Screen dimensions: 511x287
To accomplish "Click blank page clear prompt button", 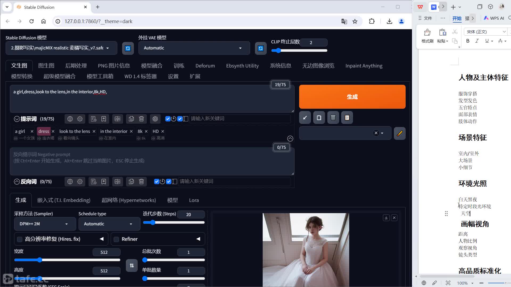I will [319, 117].
